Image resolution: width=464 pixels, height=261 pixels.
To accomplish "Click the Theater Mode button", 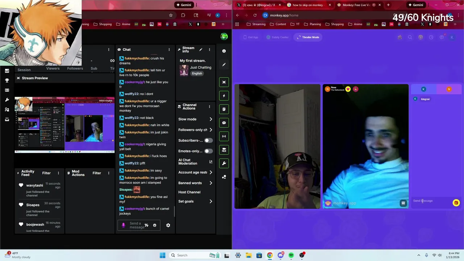I will pos(308,37).
